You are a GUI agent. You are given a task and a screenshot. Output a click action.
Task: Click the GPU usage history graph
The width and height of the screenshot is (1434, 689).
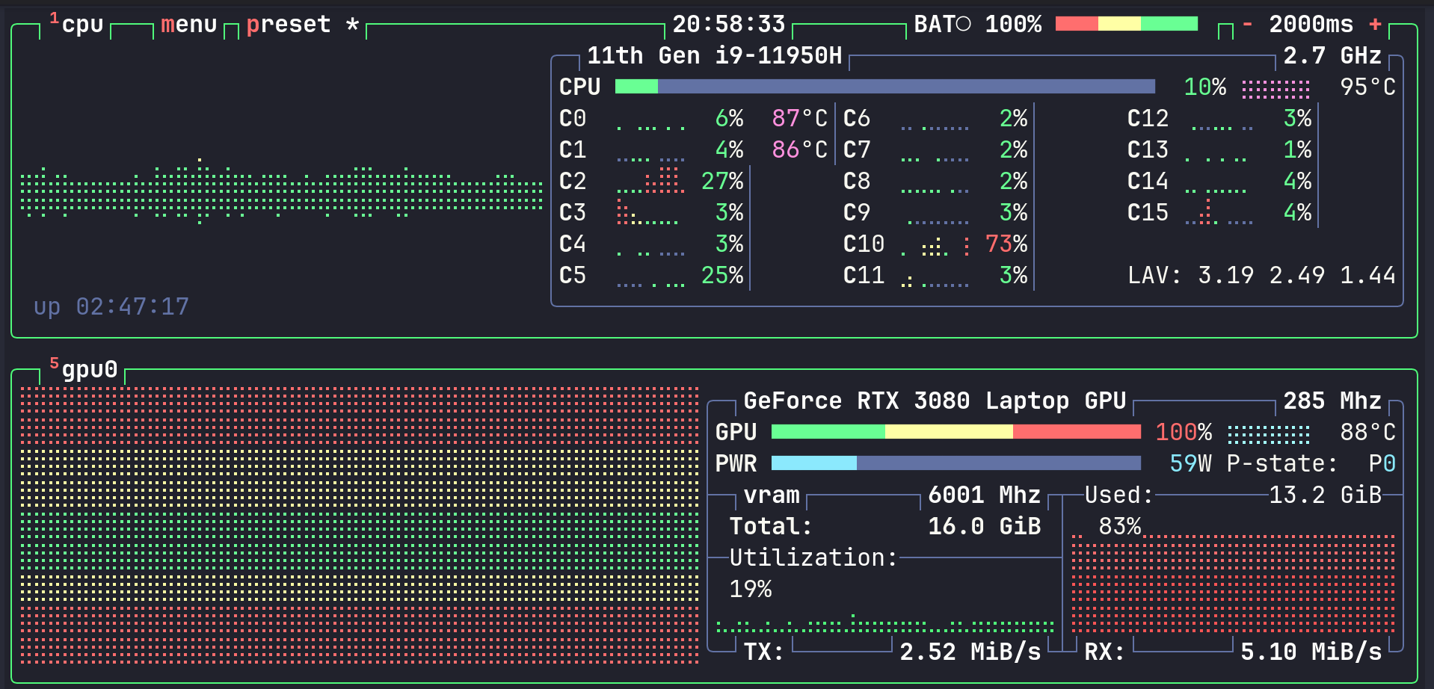point(360,525)
